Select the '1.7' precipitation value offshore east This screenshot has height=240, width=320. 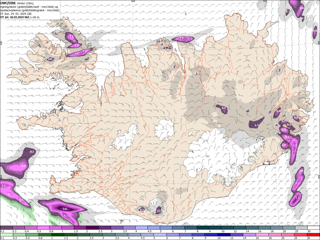pyautogui.click(x=297, y=198)
